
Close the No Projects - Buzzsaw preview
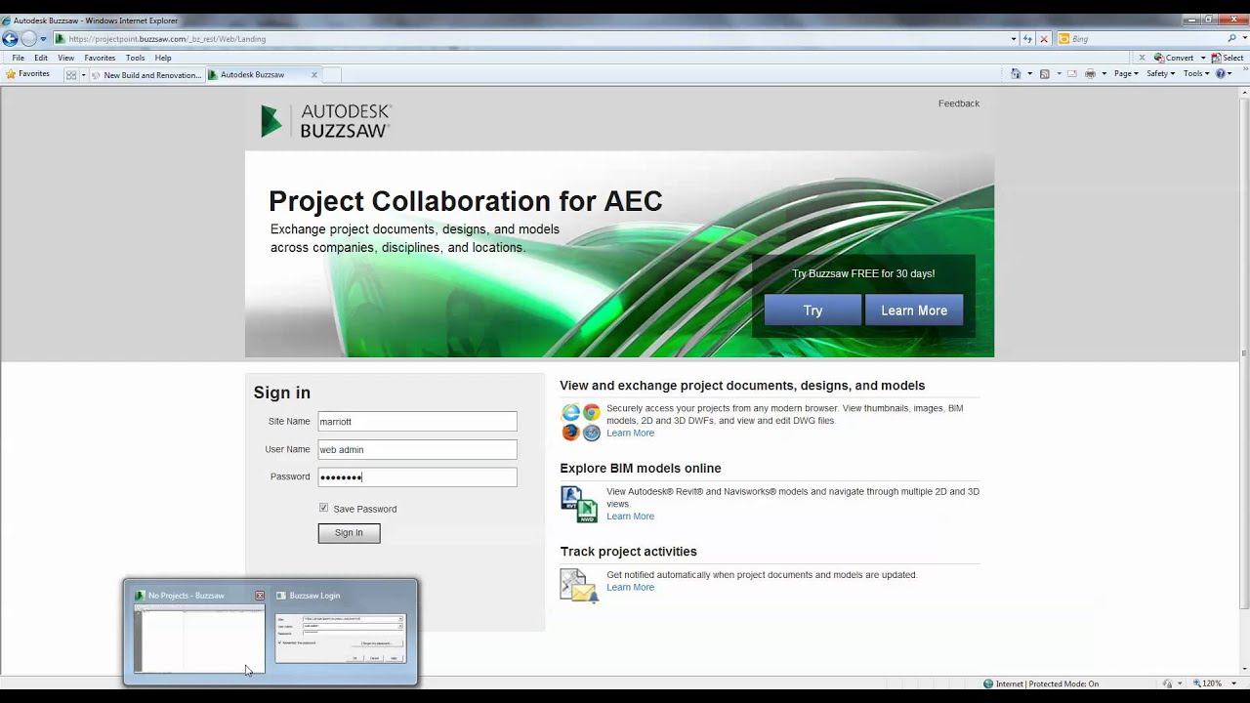point(260,596)
